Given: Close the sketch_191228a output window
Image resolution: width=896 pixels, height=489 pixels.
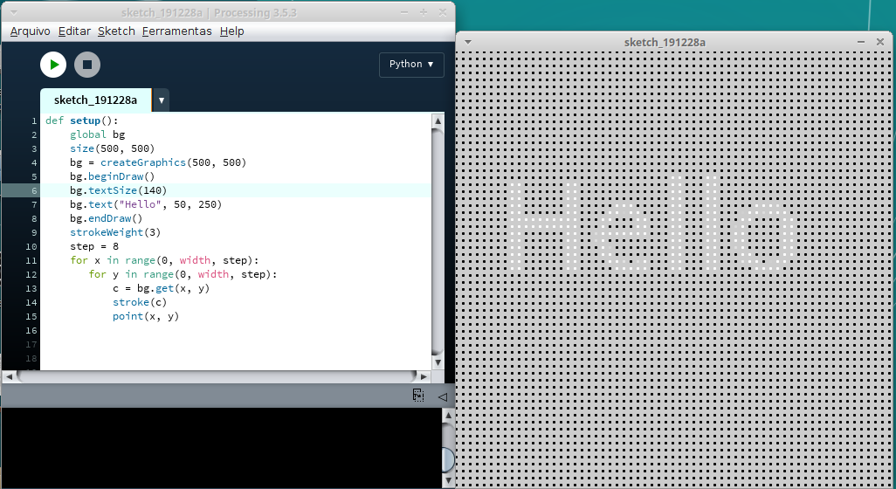Looking at the screenshot, I should coord(880,42).
